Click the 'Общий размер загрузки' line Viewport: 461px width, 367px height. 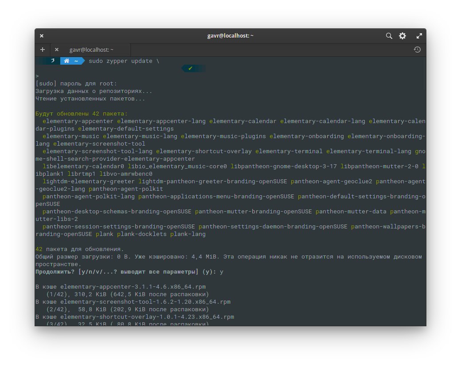click(x=228, y=260)
